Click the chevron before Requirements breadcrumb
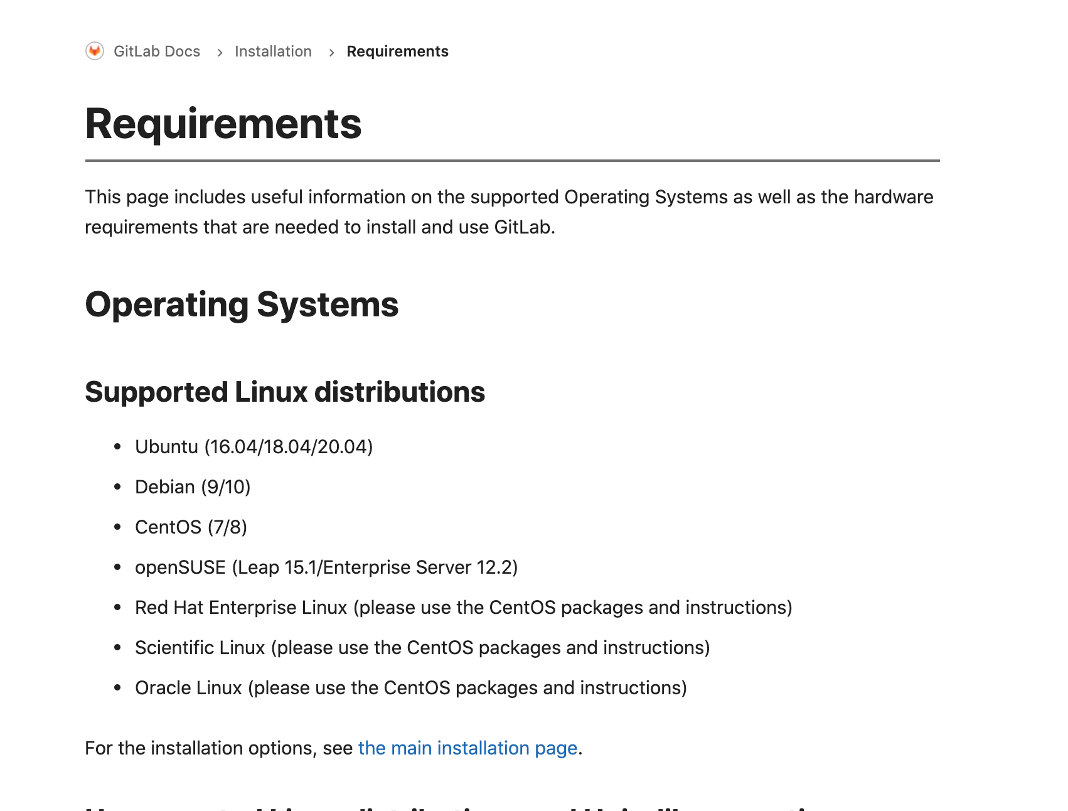This screenshot has height=811, width=1068. coord(331,53)
